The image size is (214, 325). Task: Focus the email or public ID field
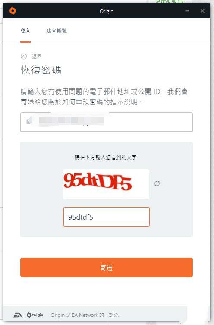(x=107, y=122)
